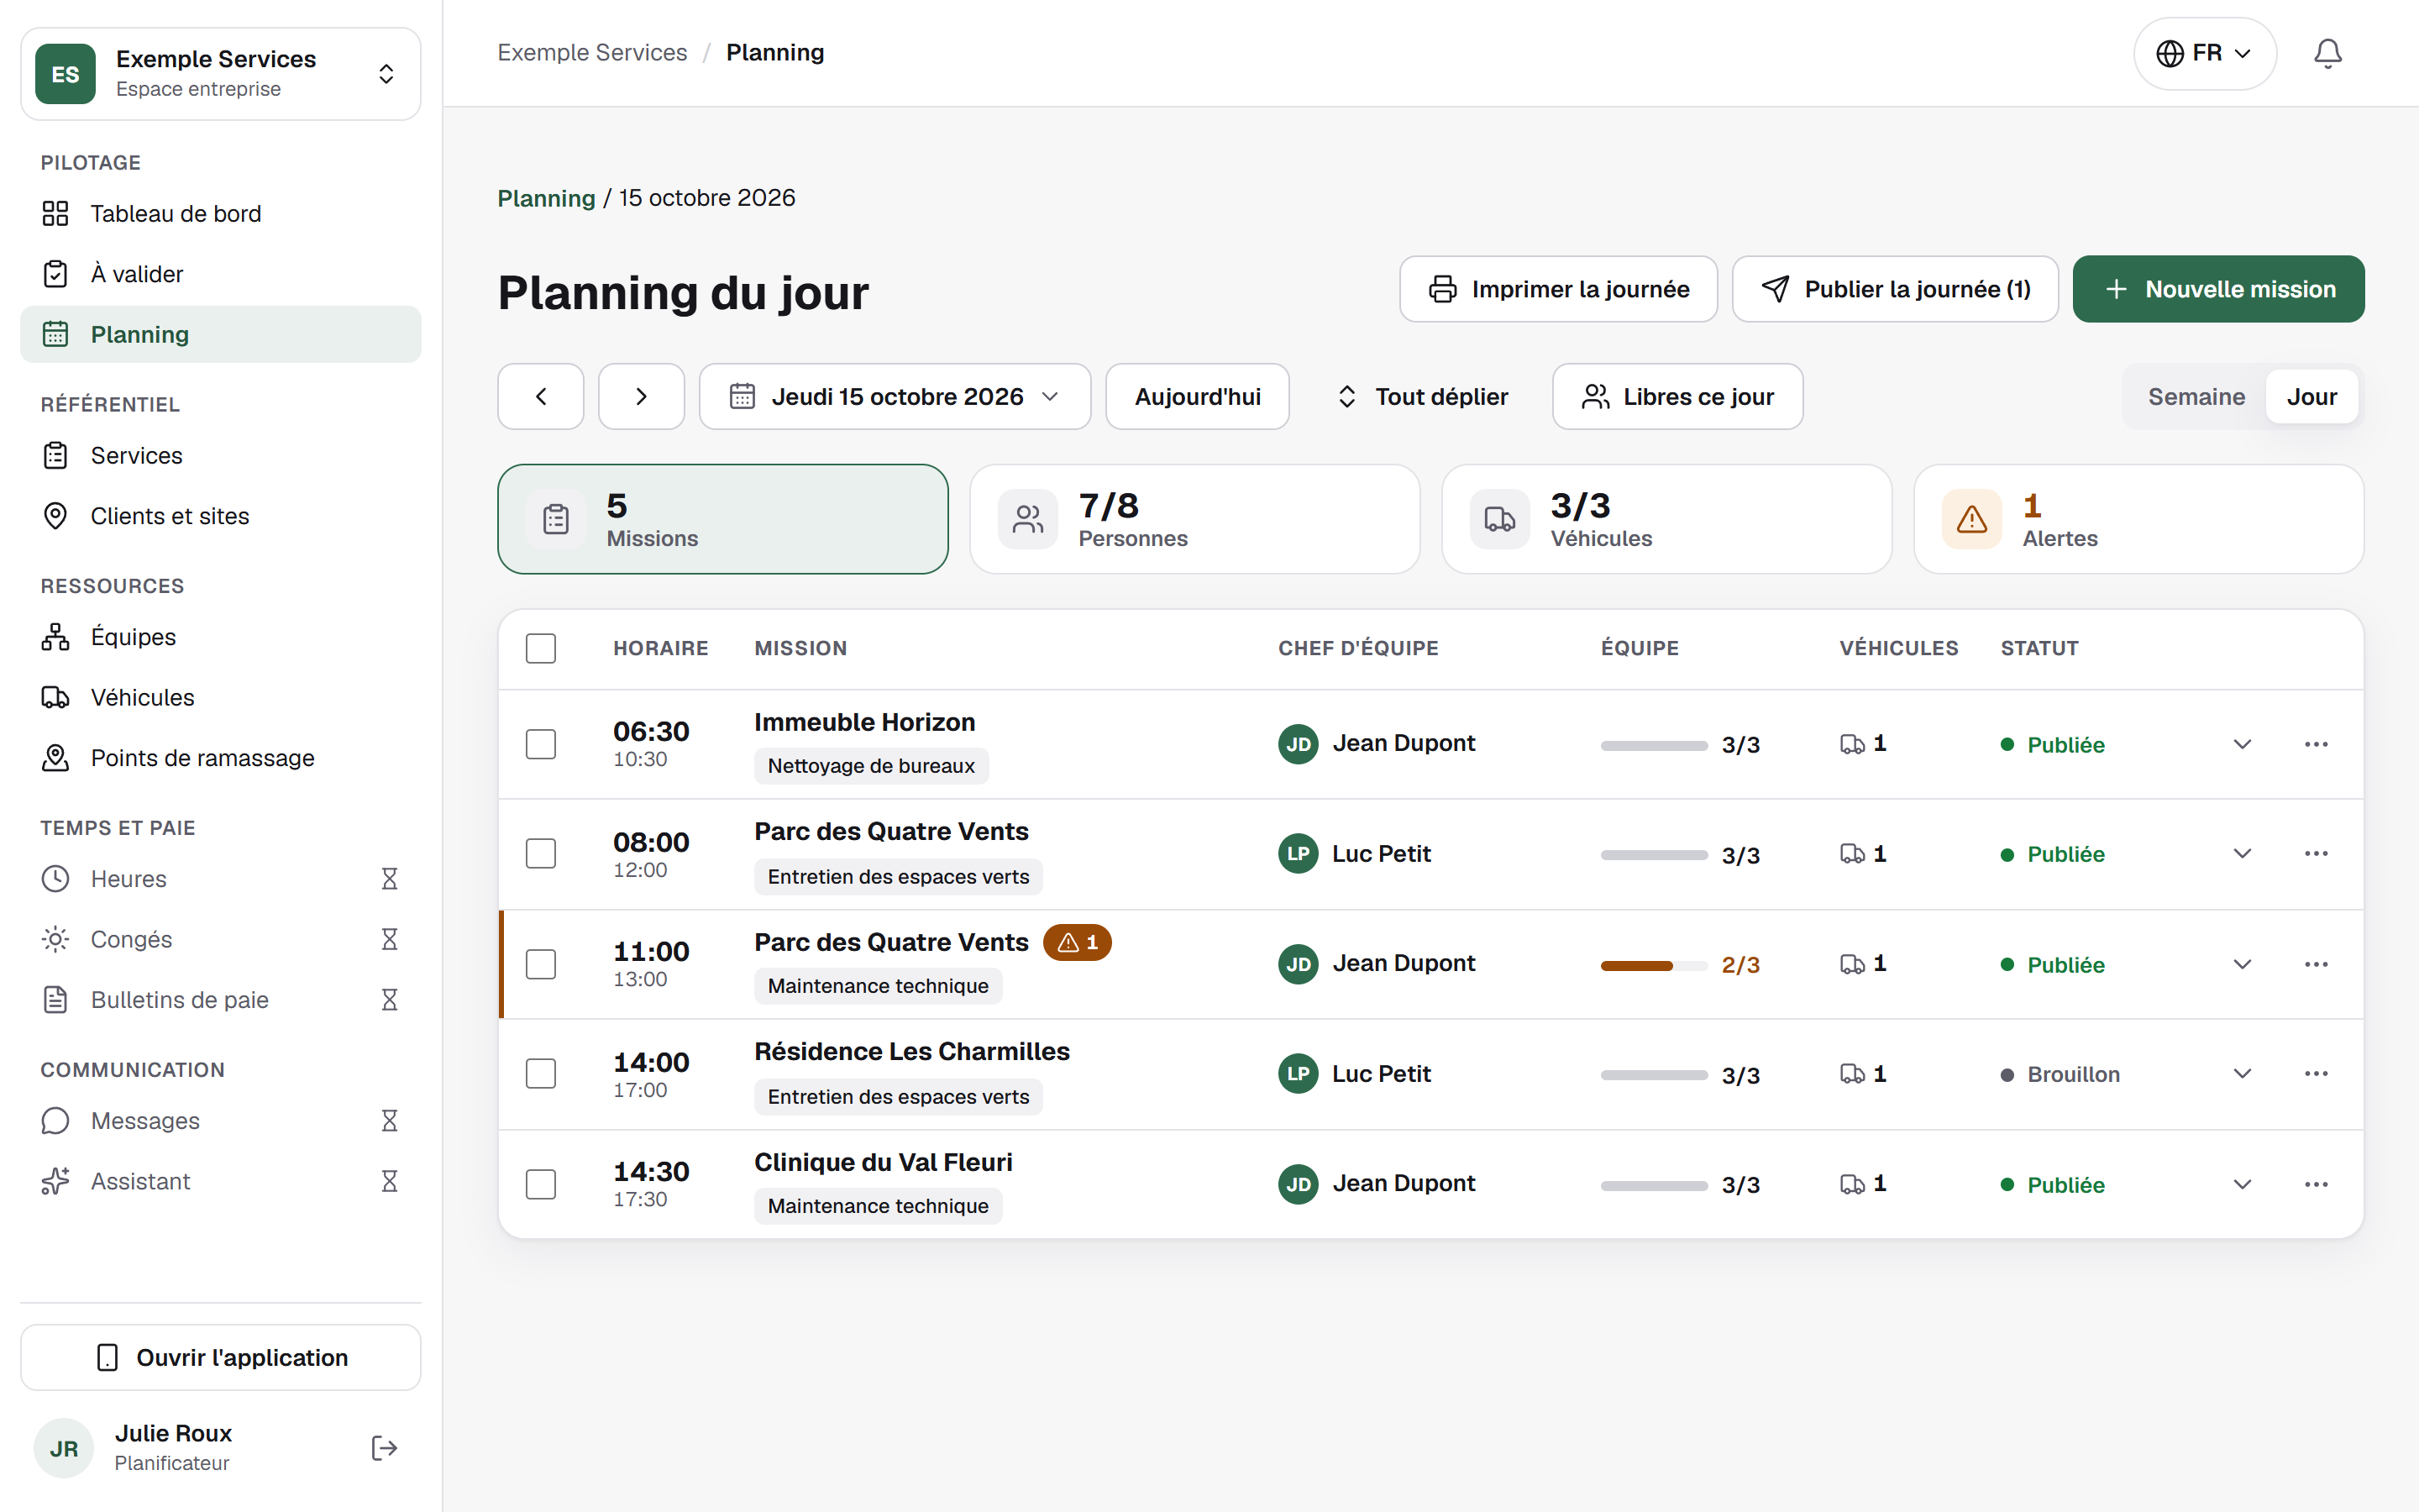This screenshot has height=1512, width=2419.
Task: Select the Clinique du Val Fleuri checkbox
Action: click(541, 1184)
